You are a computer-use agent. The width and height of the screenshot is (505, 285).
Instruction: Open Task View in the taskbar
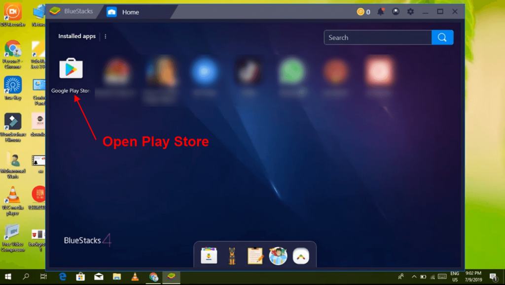[43, 277]
